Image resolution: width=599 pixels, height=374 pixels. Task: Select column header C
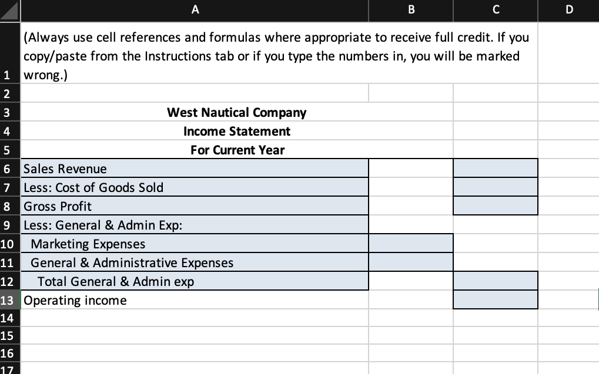[x=495, y=10]
